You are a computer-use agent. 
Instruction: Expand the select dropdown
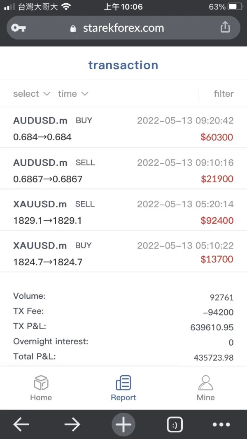pyautogui.click(x=31, y=94)
